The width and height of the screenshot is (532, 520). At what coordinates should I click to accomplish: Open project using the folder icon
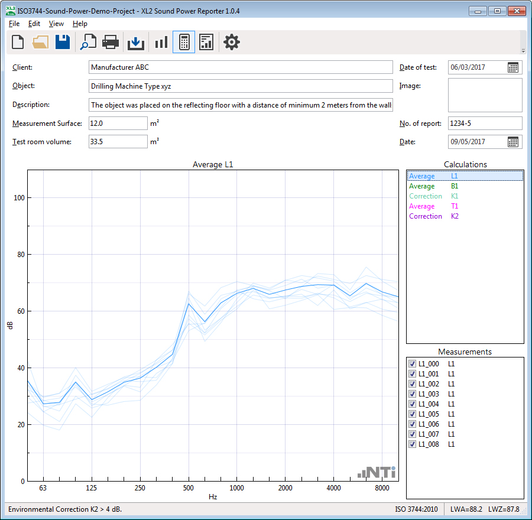point(40,42)
